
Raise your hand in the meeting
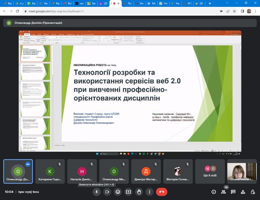tap(139, 191)
